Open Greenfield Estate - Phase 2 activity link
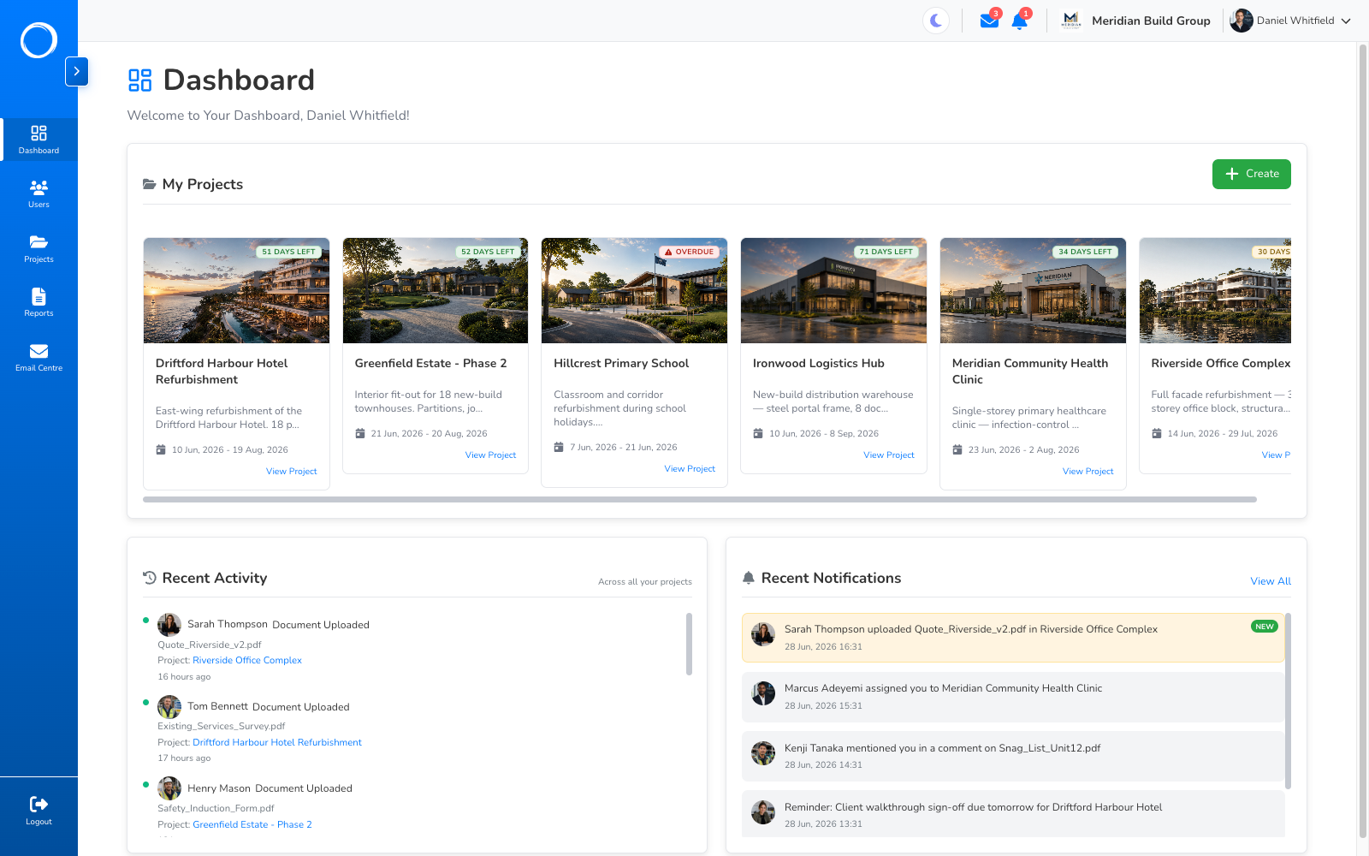The image size is (1369, 856). tap(252, 824)
